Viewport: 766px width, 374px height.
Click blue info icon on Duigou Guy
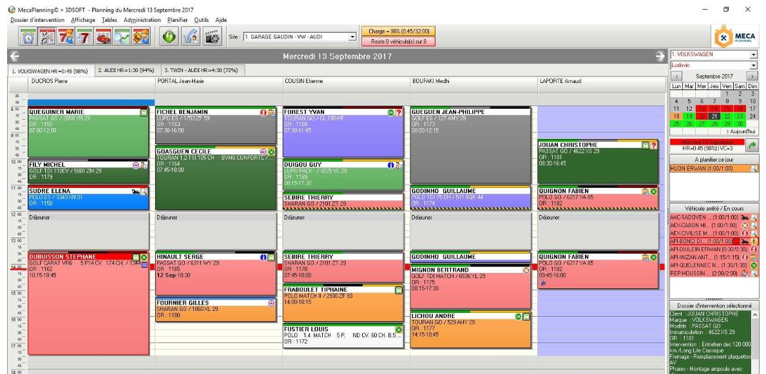tap(390, 165)
